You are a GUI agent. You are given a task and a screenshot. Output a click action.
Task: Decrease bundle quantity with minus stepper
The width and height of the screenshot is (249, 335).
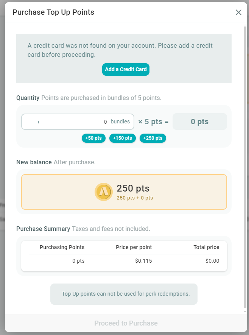(x=30, y=122)
